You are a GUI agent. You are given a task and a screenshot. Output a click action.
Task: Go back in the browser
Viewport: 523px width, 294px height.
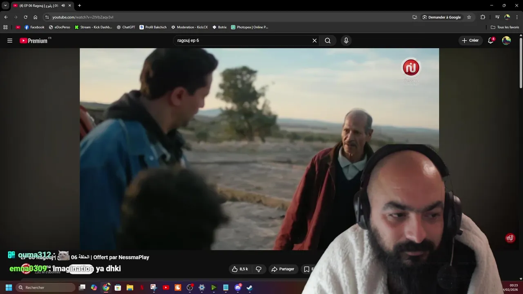(6, 17)
